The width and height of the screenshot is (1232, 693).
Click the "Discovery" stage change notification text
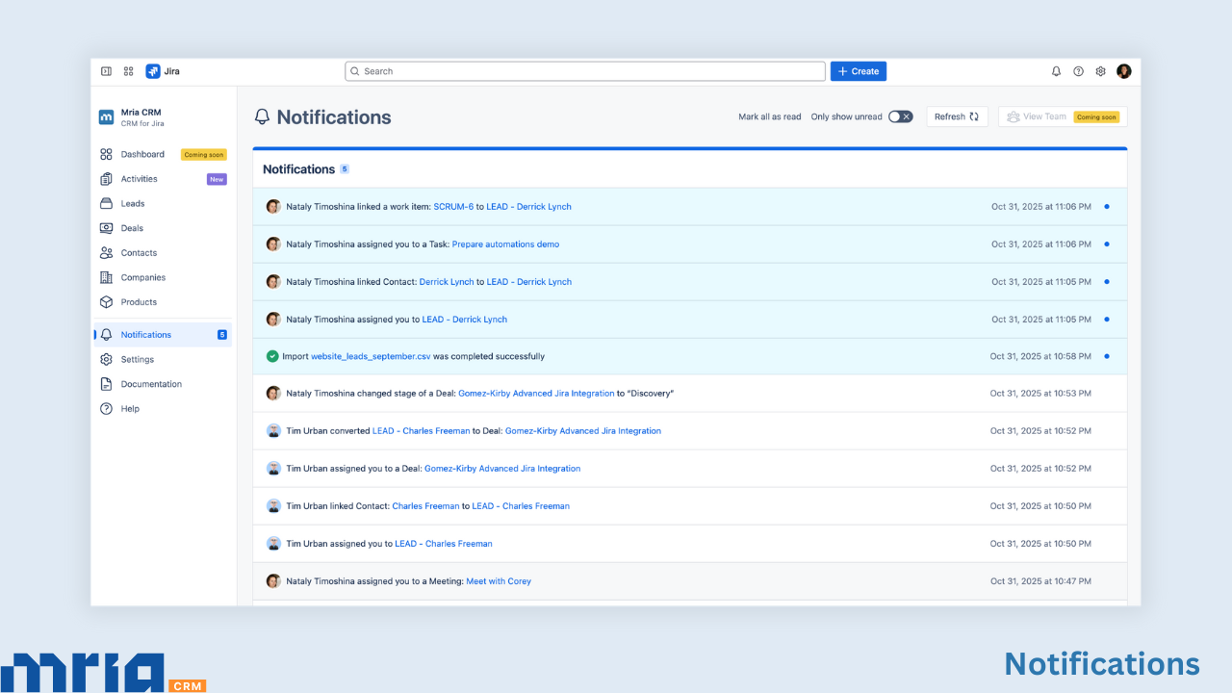[479, 394]
